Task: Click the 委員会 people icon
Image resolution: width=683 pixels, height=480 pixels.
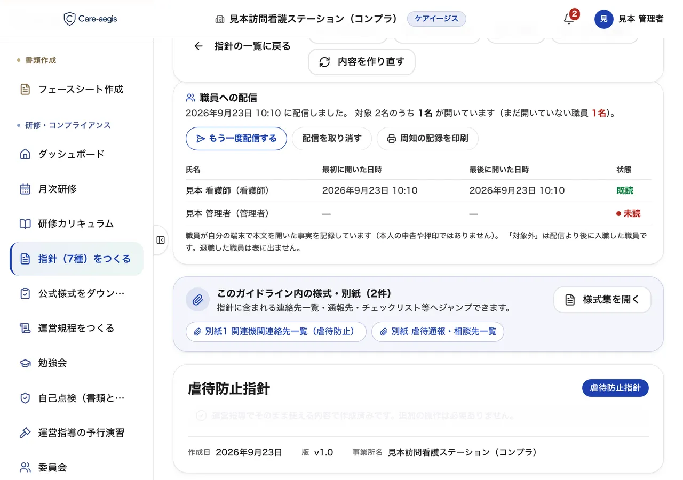Action: tap(25, 468)
